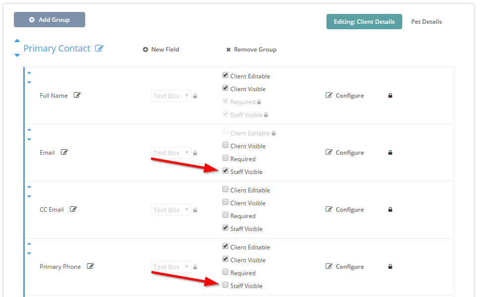Check CC Email Client Editable

pyautogui.click(x=225, y=189)
